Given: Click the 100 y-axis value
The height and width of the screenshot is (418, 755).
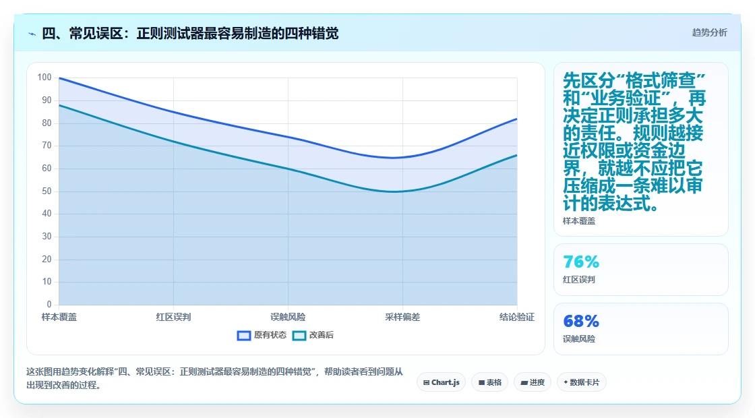Looking at the screenshot, I should tap(44, 78).
